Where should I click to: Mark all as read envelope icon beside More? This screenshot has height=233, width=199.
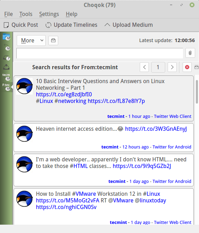[53, 40]
